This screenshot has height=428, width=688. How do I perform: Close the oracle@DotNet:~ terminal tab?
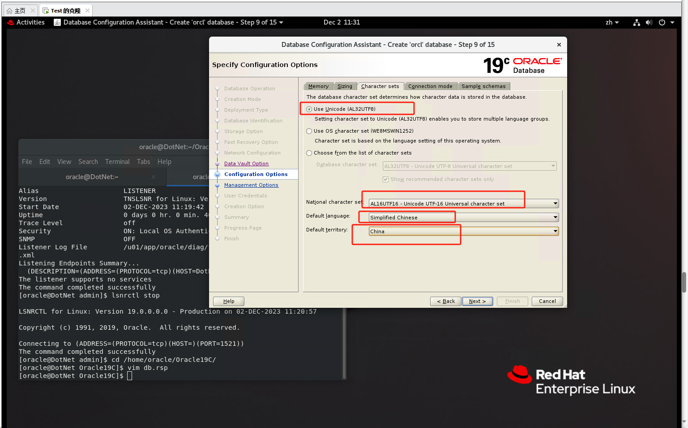click(153, 177)
